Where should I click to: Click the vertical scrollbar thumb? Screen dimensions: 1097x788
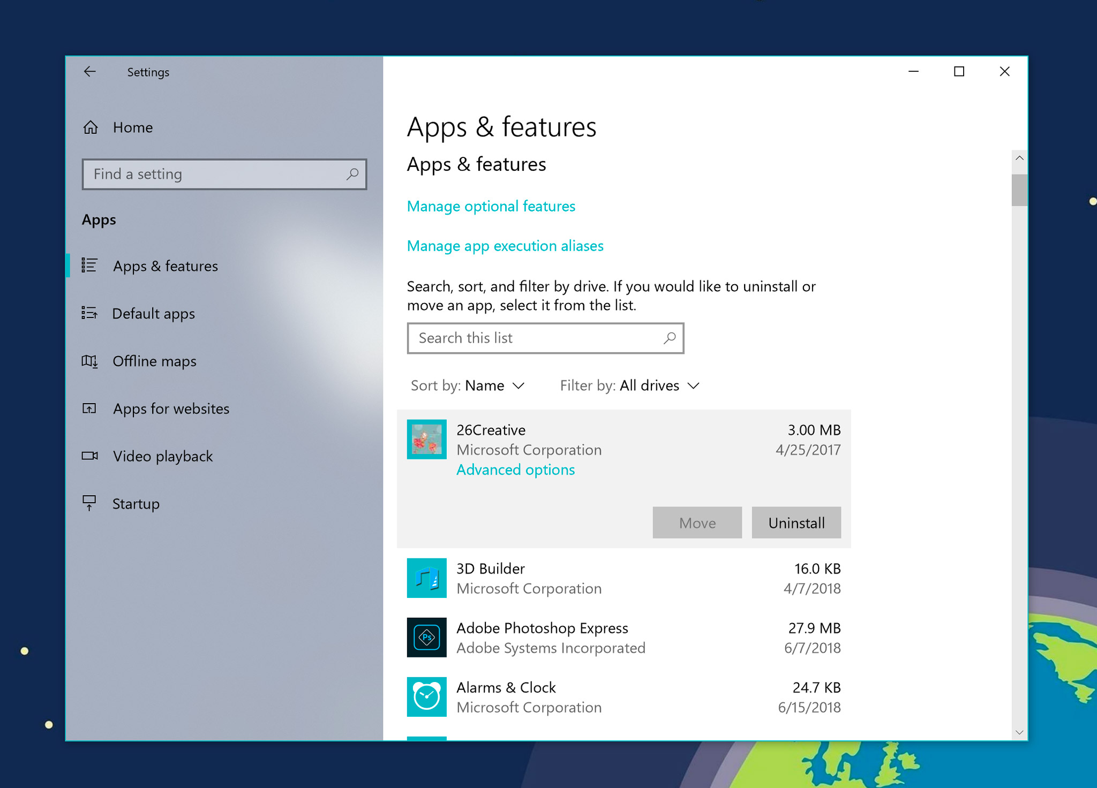point(1019,190)
